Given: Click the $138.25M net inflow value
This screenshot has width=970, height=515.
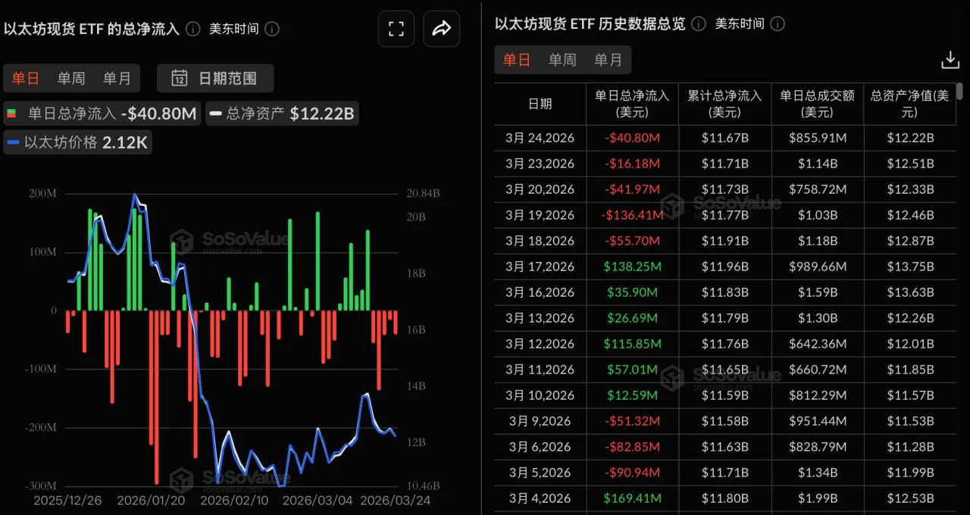Looking at the screenshot, I should pyautogui.click(x=632, y=267).
